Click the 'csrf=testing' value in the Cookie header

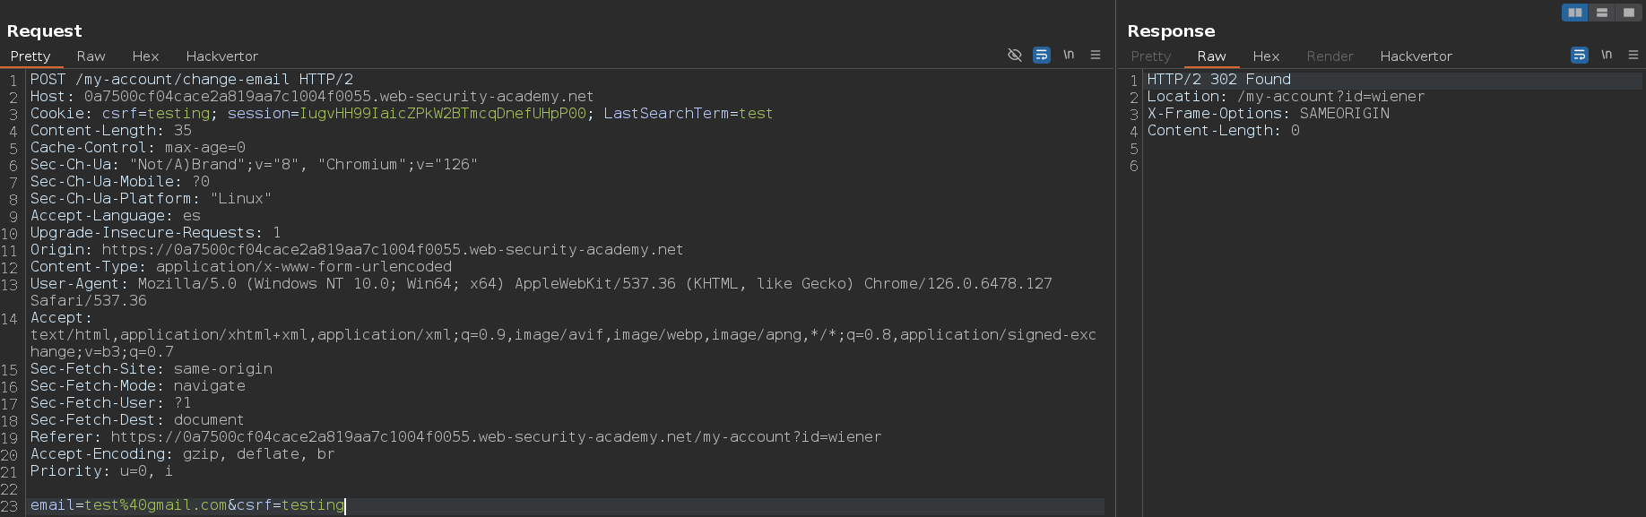(x=156, y=114)
